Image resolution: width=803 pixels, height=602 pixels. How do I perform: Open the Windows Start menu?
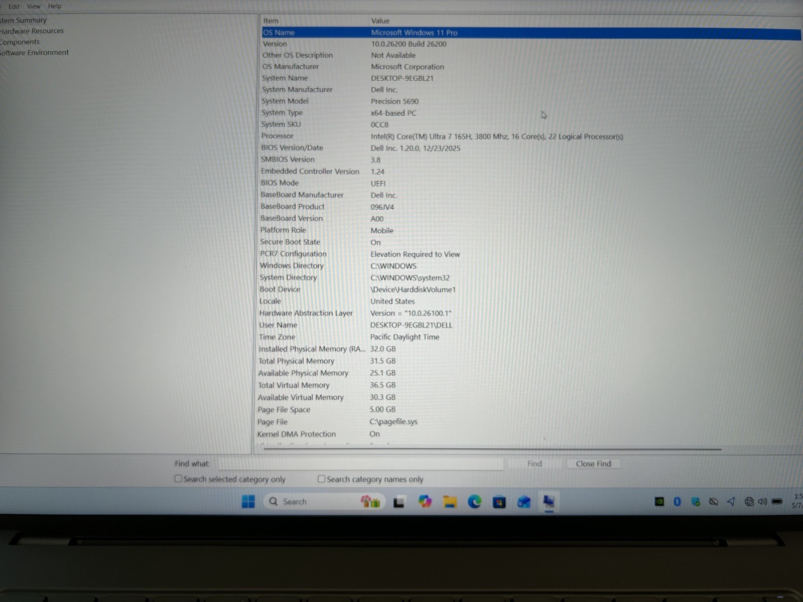click(248, 501)
